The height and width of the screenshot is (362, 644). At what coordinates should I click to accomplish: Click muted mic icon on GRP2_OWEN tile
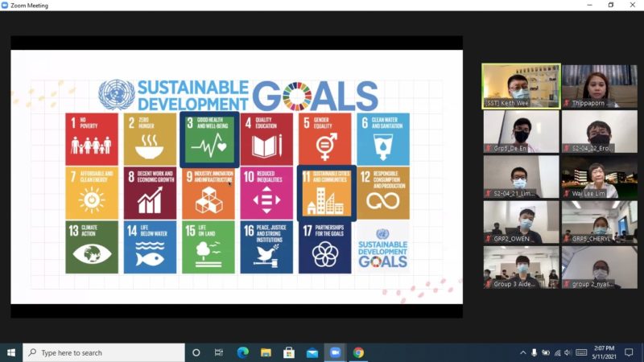pyautogui.click(x=489, y=238)
